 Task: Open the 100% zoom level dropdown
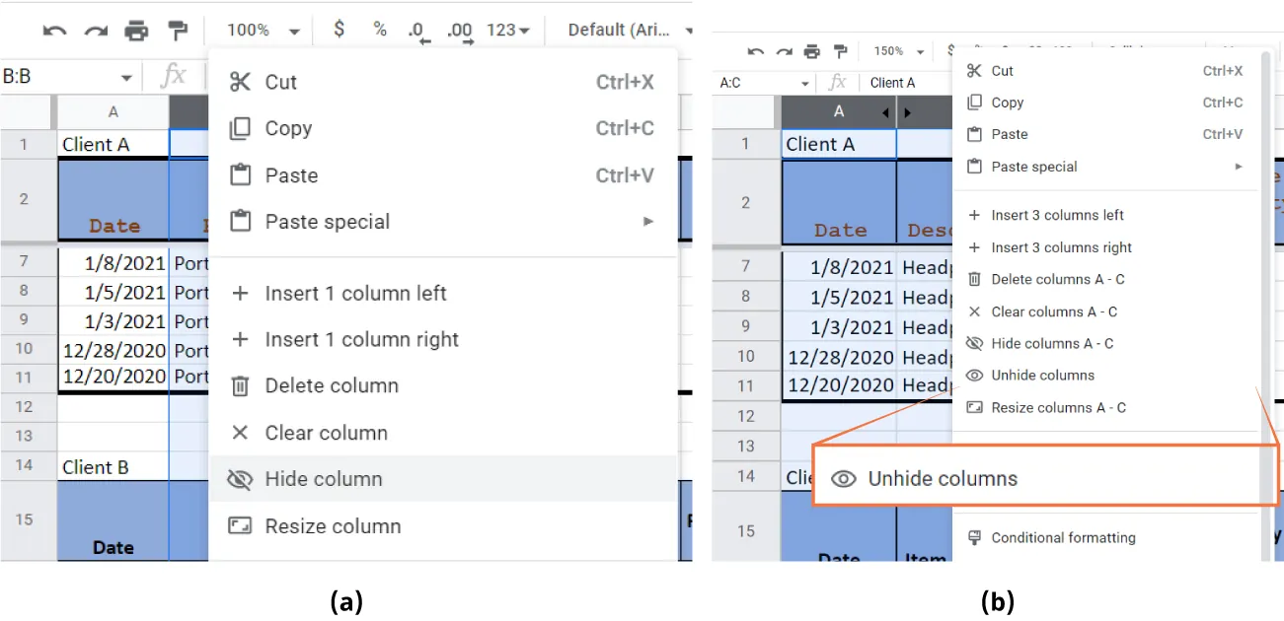(260, 31)
